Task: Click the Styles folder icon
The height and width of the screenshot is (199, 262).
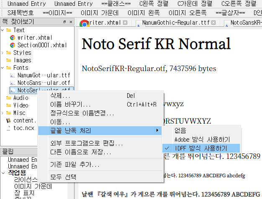Action: (x=8, y=53)
